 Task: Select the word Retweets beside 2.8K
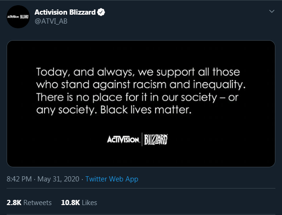[x=37, y=203]
